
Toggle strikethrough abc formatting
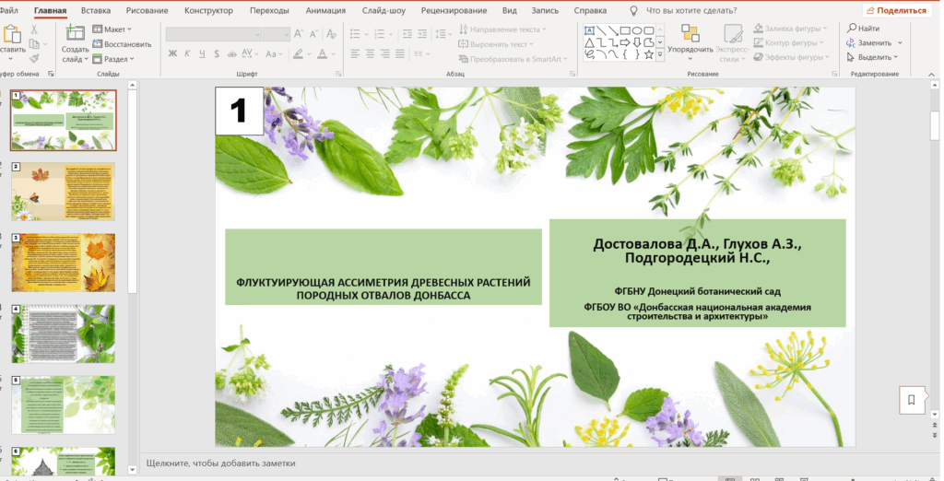231,53
